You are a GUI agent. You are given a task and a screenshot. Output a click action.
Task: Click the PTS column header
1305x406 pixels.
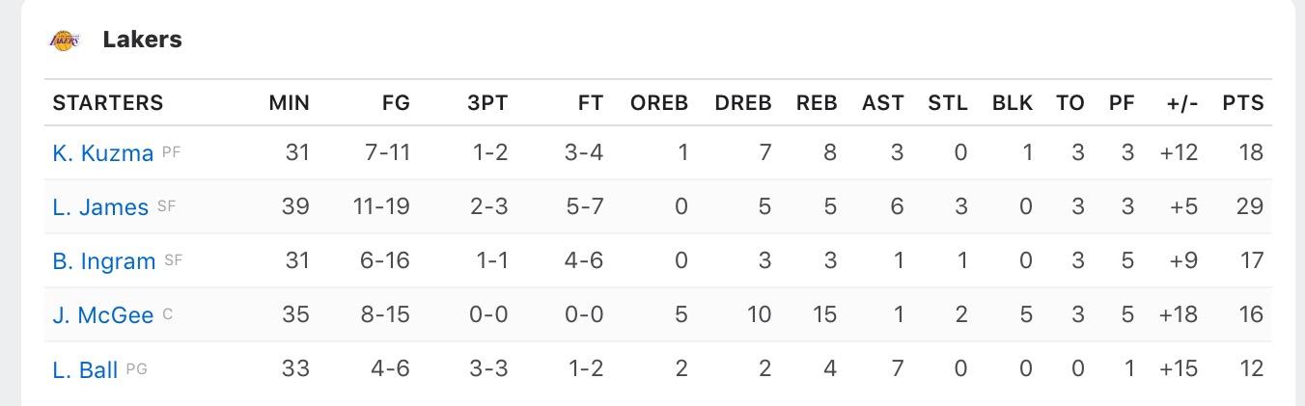[1243, 103]
